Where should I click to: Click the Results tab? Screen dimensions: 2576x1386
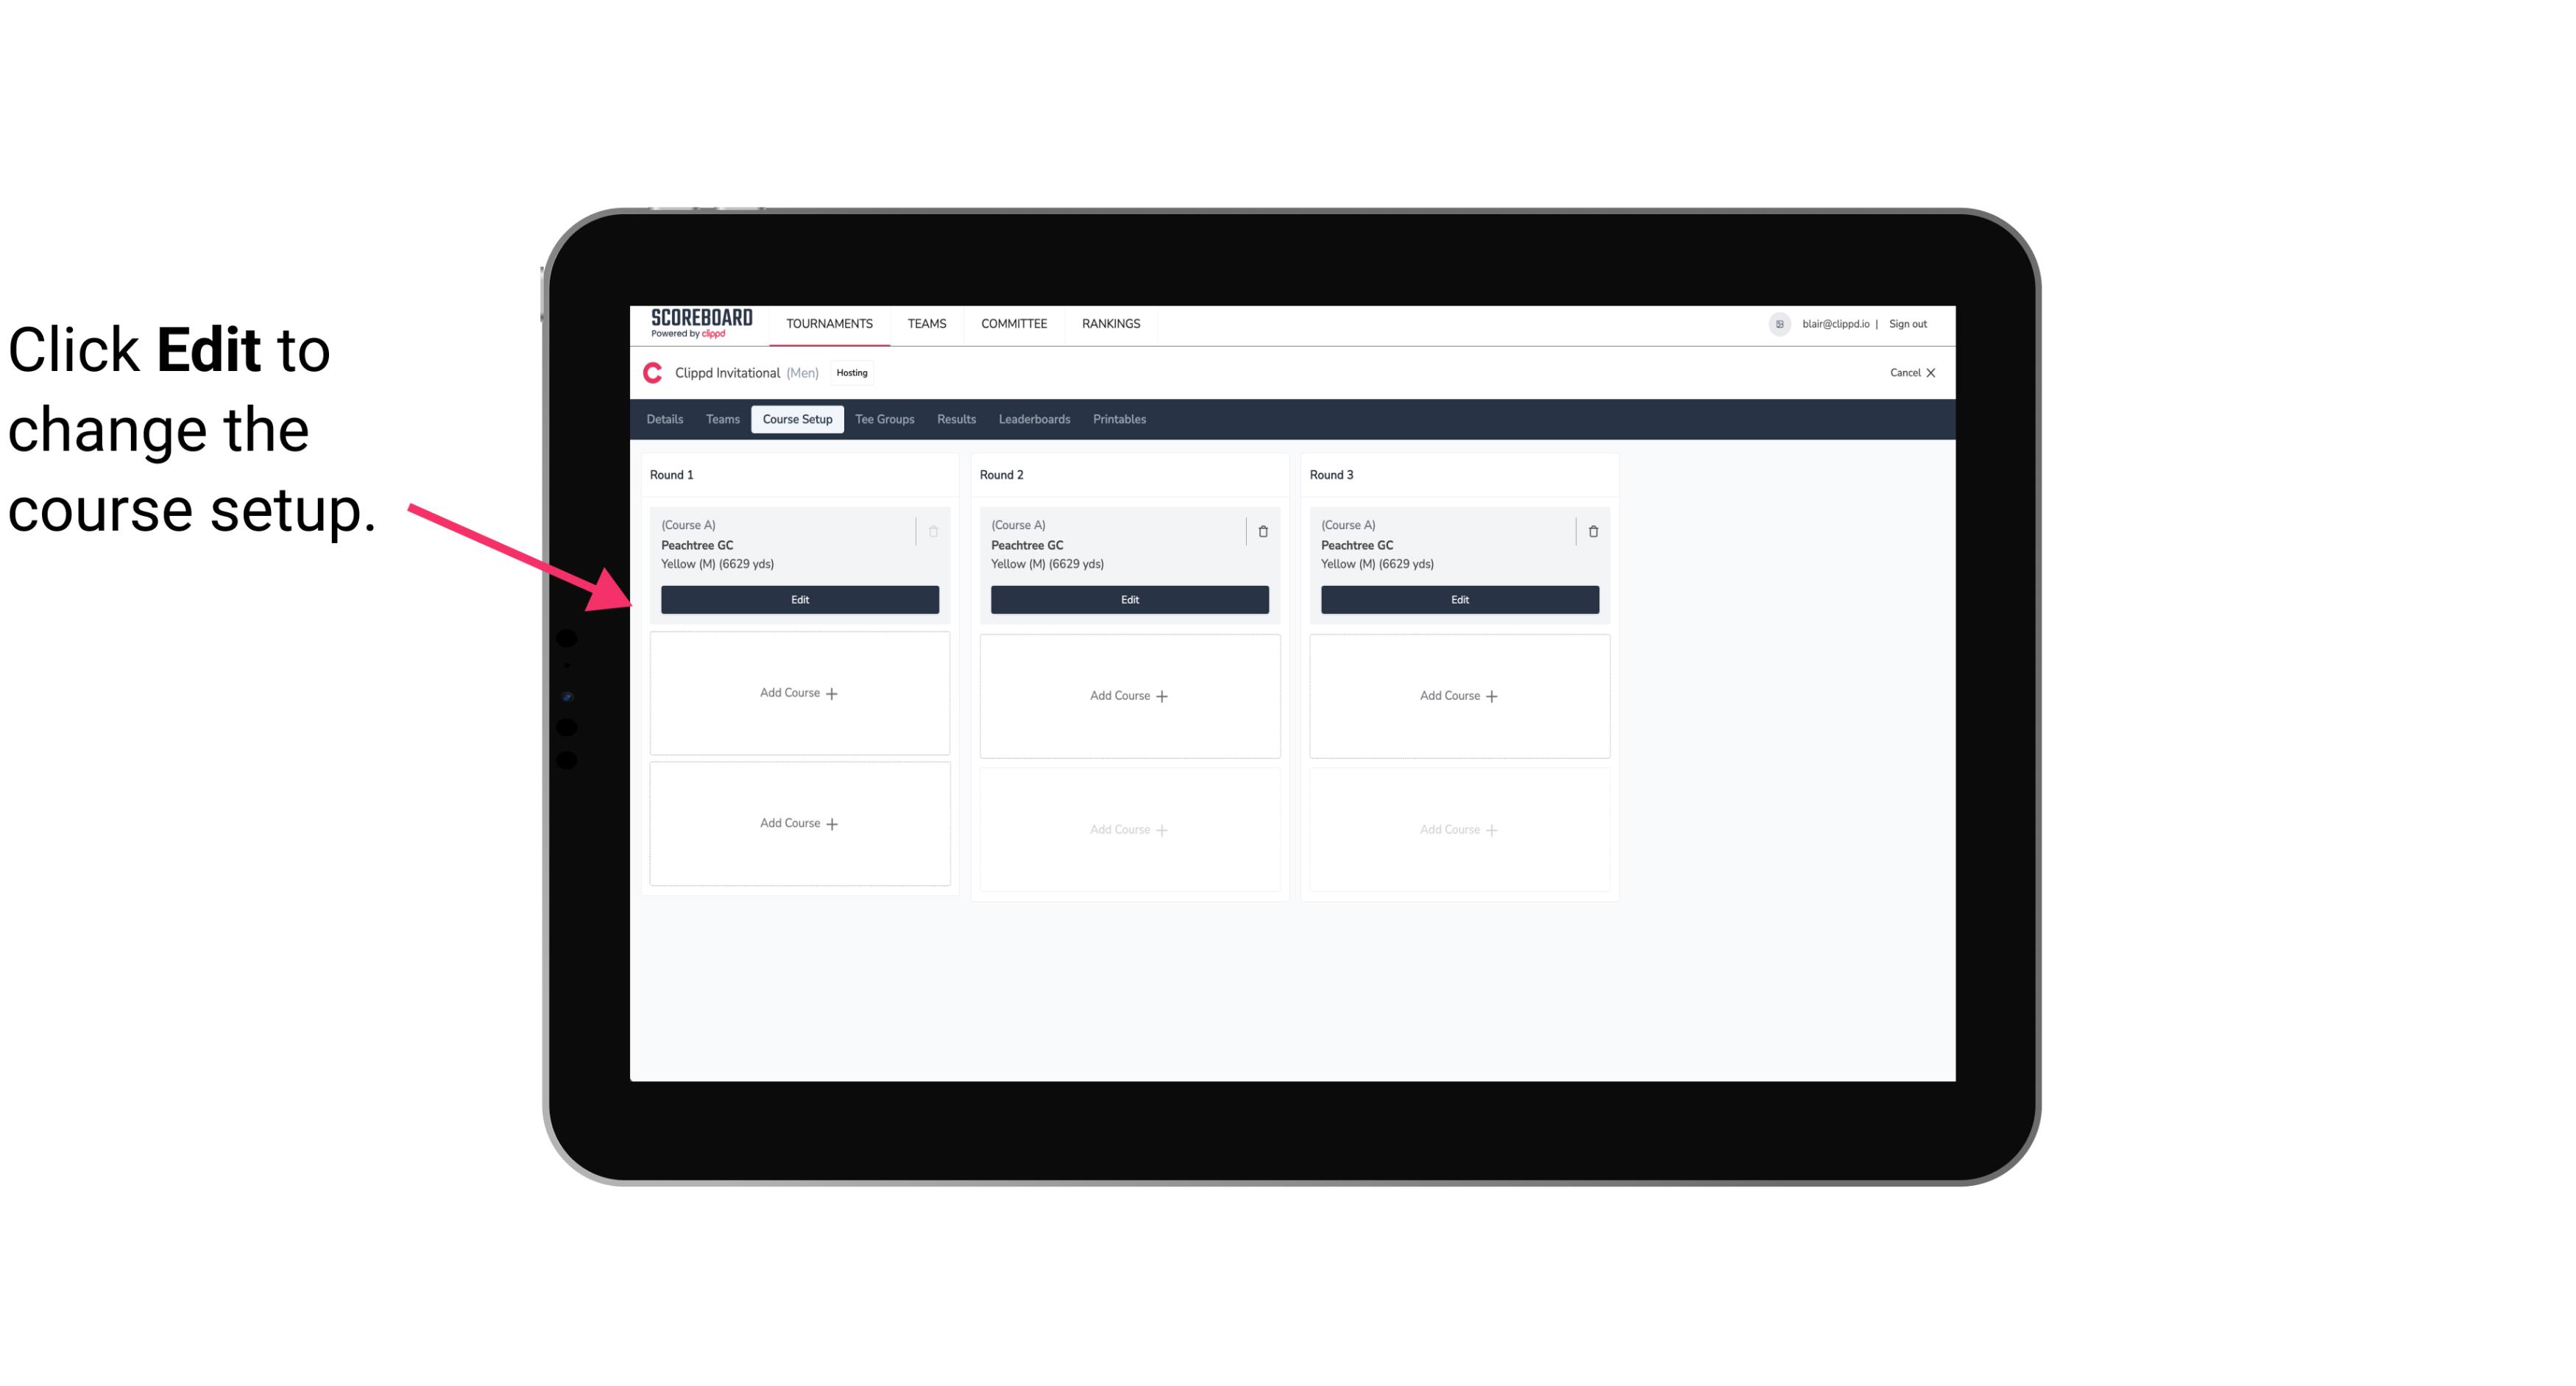click(955, 418)
